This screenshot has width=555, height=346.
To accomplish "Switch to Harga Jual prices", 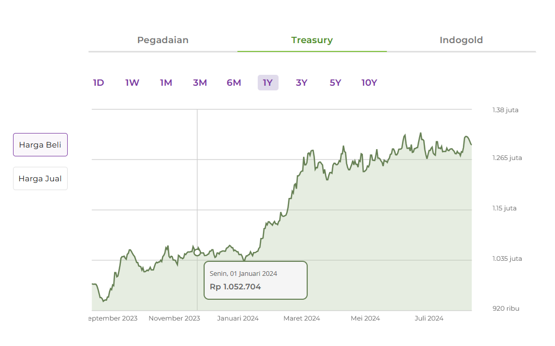I will [41, 179].
